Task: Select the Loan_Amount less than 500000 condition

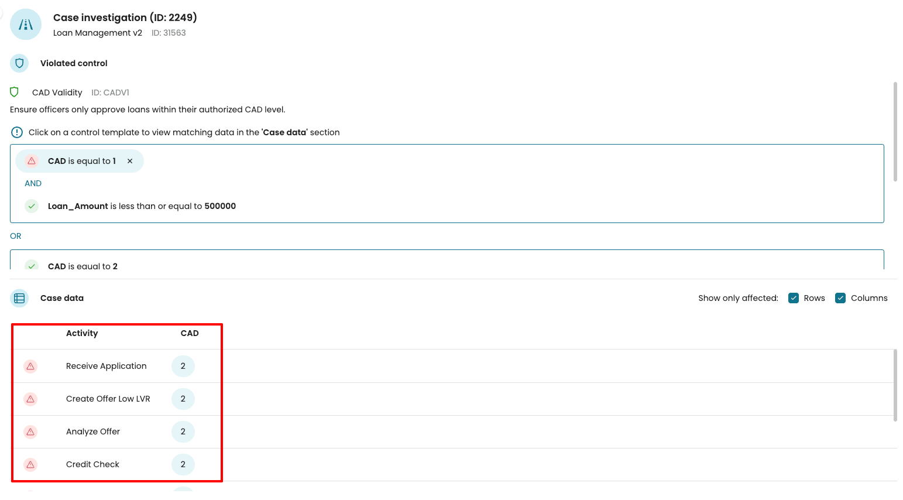Action: click(142, 206)
